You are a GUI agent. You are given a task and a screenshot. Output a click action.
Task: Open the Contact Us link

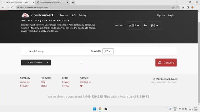[x=86, y=82]
